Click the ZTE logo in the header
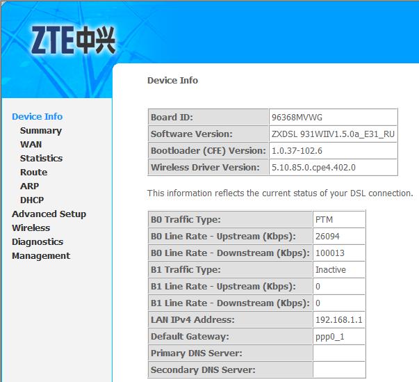 (74, 40)
